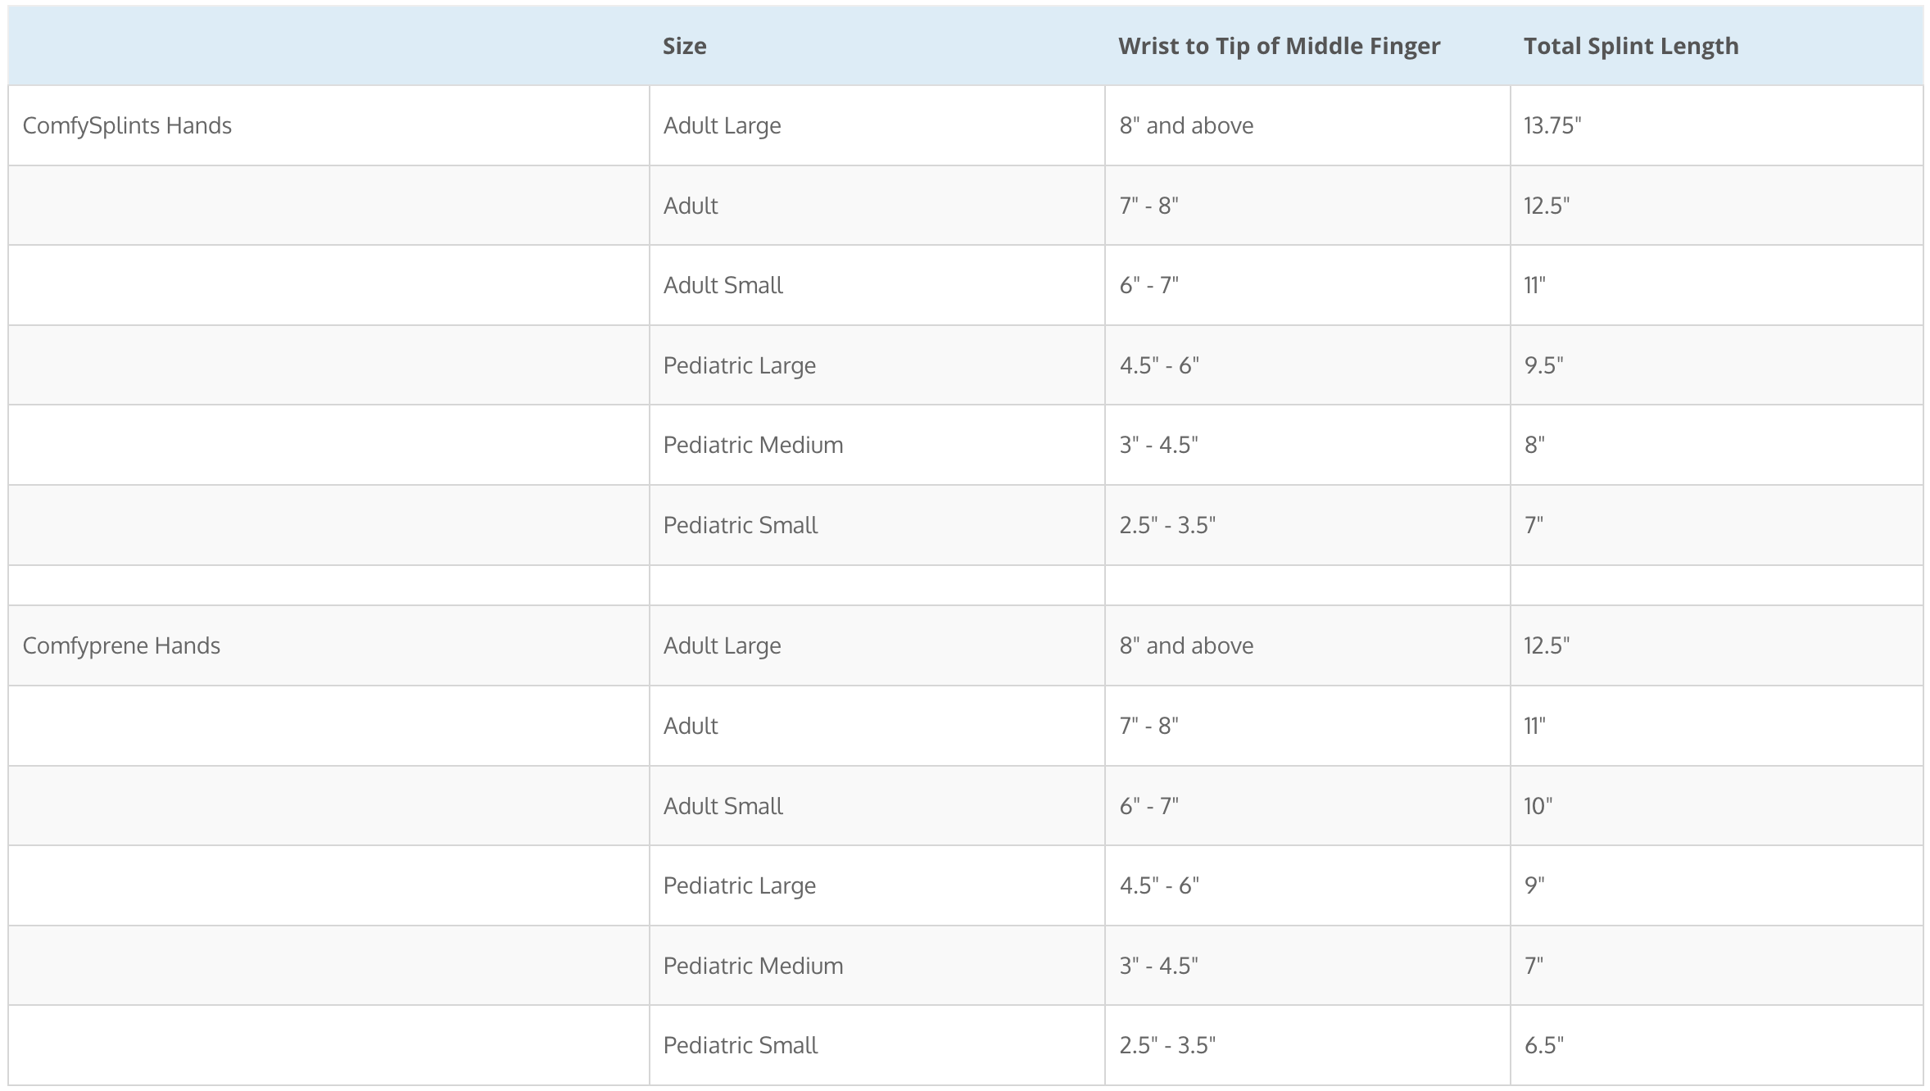Click ComfySplints Pediatric Medium size cell
Screen dimensions: 1930x1091
pos(877,445)
